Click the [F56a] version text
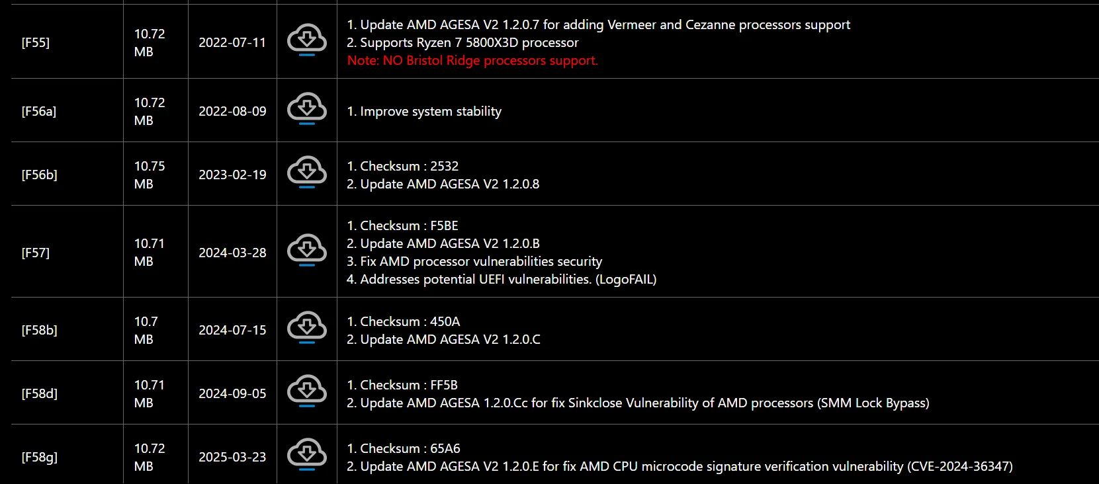This screenshot has width=1099, height=484. [39, 111]
